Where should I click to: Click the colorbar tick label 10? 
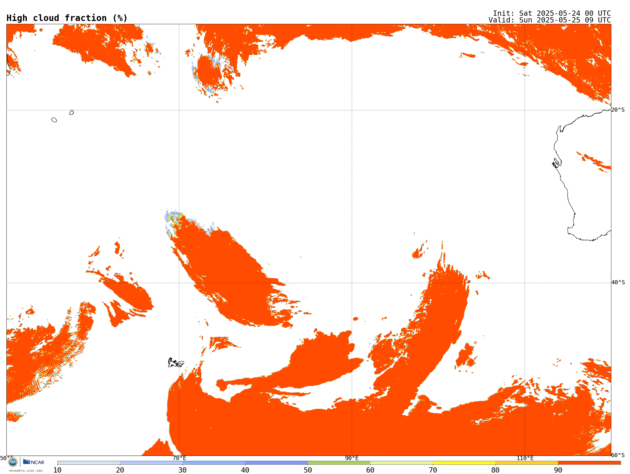click(x=57, y=470)
